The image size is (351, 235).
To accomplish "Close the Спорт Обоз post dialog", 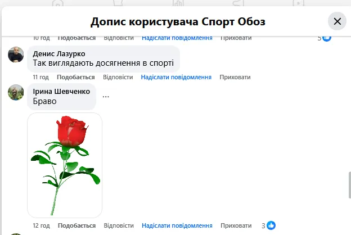I will (x=337, y=21).
